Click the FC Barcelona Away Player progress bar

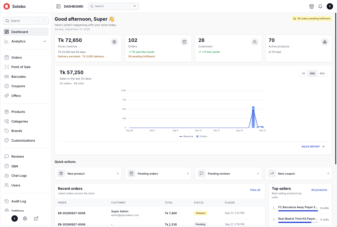[x=298, y=211]
